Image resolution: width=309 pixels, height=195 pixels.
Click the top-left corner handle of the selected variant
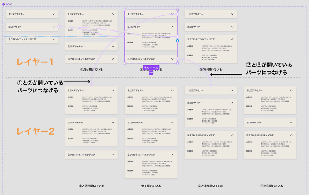(x=125, y=10)
